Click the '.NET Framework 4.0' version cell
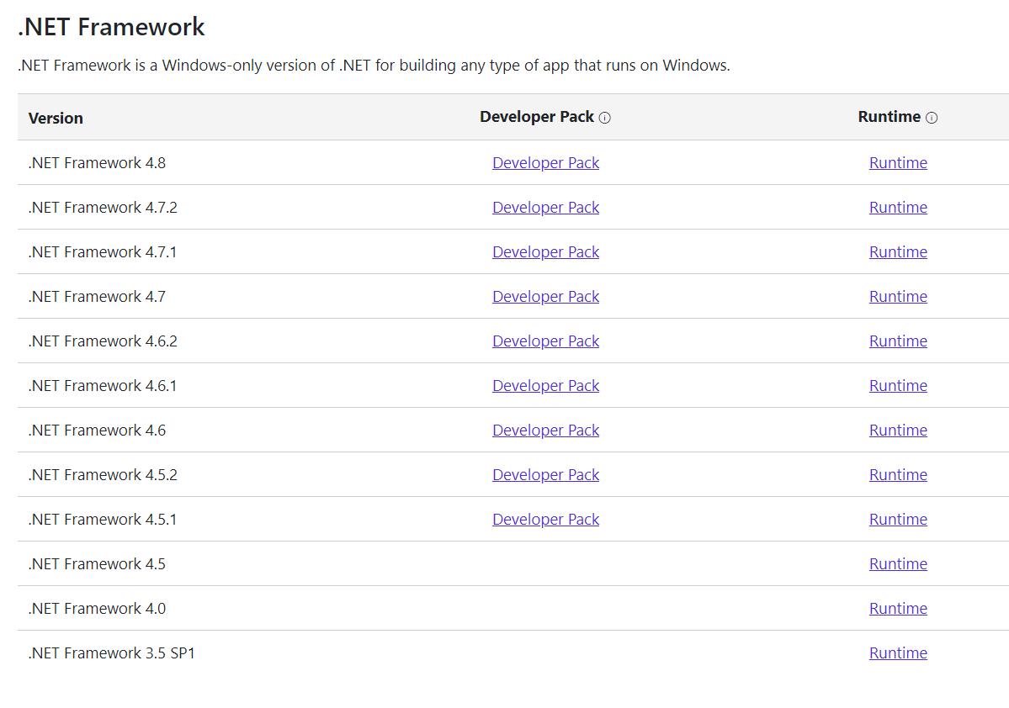This screenshot has width=1009, height=708. click(97, 608)
